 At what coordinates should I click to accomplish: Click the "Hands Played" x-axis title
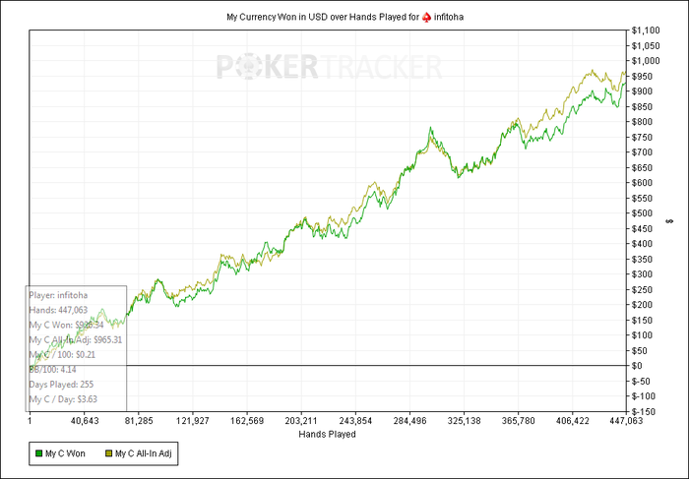(328, 434)
